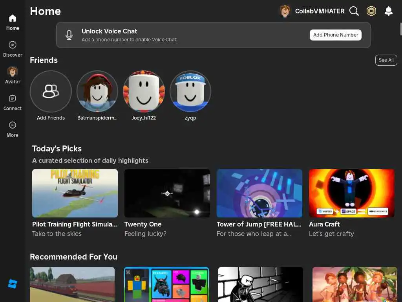Open zyqp friend avatar
402x302 pixels.
pos(190,91)
